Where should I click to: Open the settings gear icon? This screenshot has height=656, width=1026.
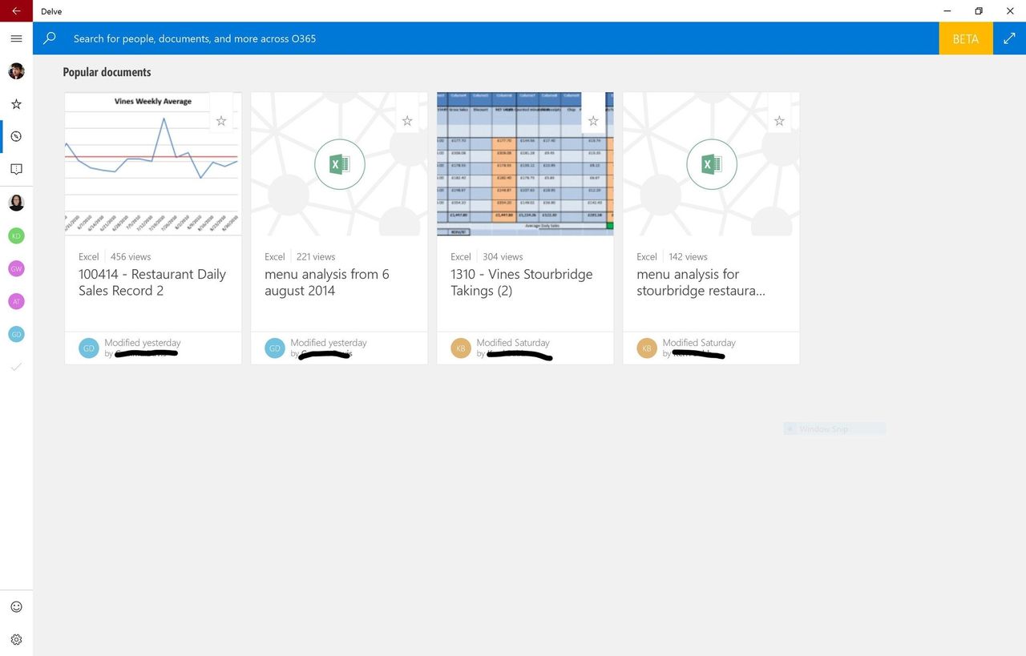(16, 640)
